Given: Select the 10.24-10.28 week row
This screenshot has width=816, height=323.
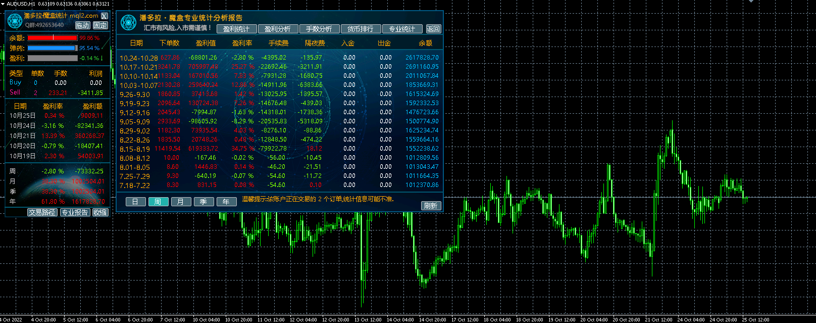Looking at the screenshot, I should [x=279, y=58].
